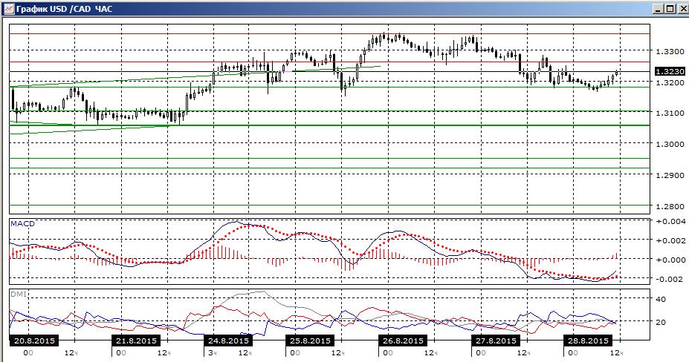Viewport: 689px width, 362px height.
Task: Maximize the USD/CAD chart window
Action: pyautogui.click(x=669, y=8)
